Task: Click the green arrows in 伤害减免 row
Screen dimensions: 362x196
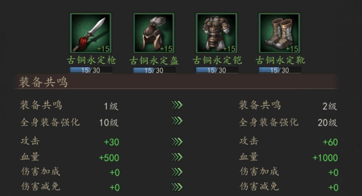Action: click(x=177, y=187)
